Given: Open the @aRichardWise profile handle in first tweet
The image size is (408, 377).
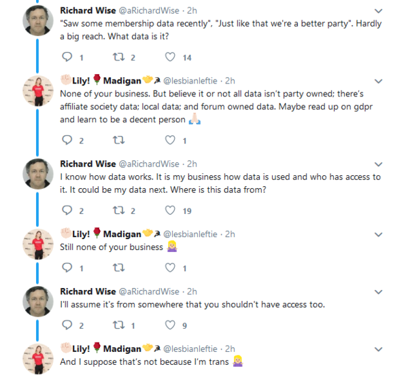Looking at the screenshot, I should (149, 12).
